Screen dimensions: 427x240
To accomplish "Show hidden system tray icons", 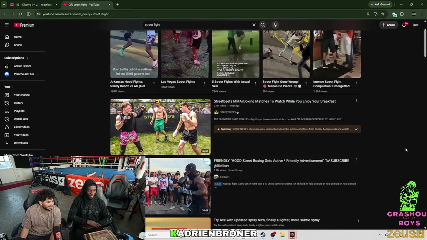I will (x=379, y=235).
